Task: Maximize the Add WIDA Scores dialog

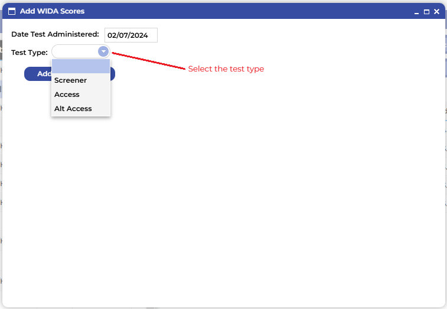Action: pos(426,11)
